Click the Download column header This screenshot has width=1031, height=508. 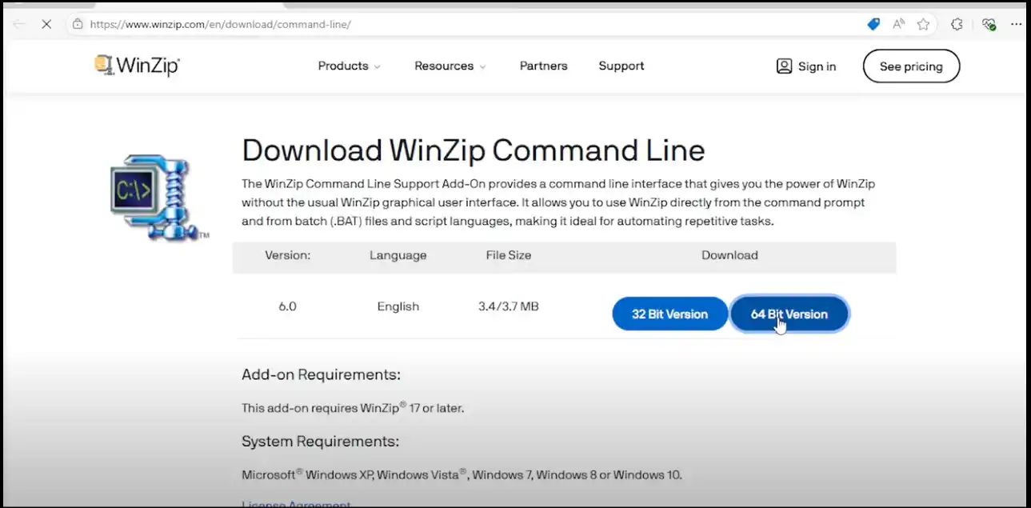click(729, 255)
